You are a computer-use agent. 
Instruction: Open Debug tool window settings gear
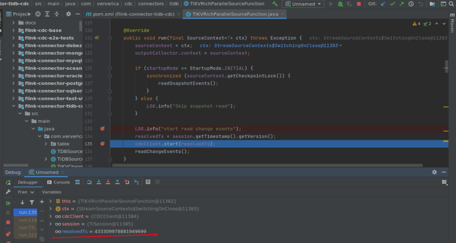(434, 172)
